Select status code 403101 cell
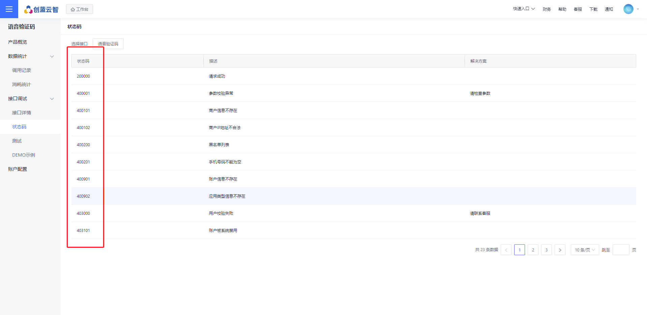The width and height of the screenshot is (647, 315). [83, 231]
